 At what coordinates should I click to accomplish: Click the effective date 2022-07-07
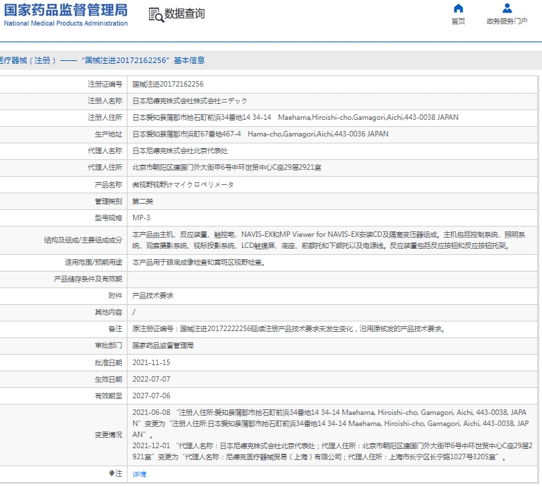151,379
